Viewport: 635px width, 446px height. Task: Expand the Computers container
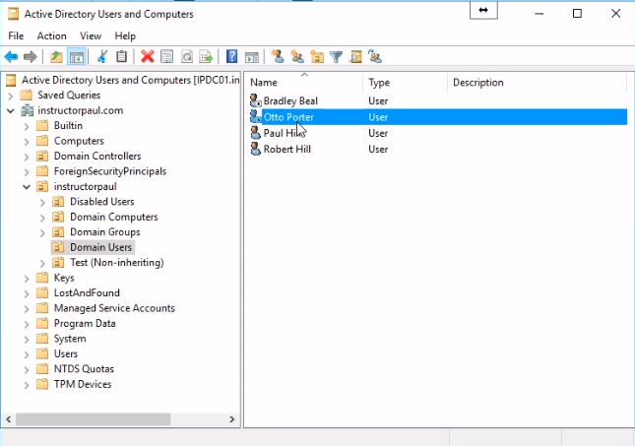point(27,142)
